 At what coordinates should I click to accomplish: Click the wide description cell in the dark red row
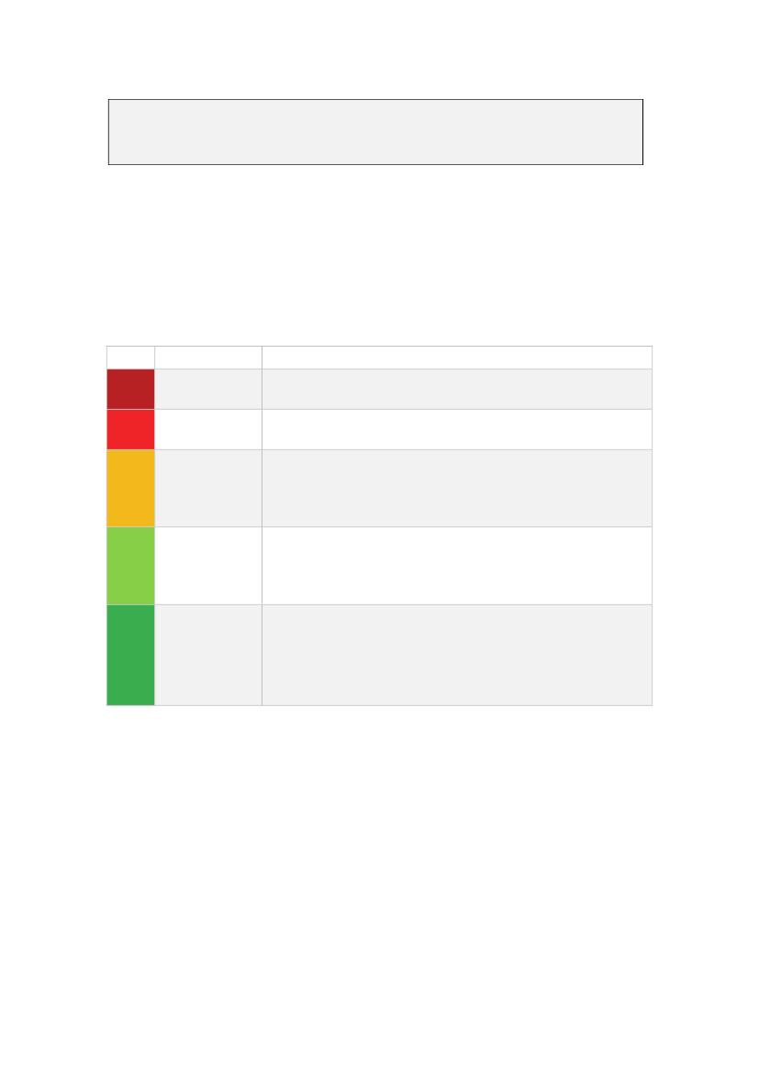[456, 389]
